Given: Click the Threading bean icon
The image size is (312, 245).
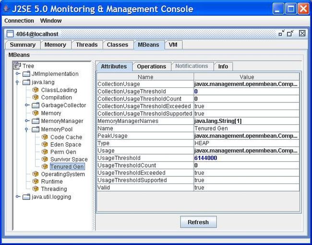Looking at the screenshot, I should (x=36, y=189).
